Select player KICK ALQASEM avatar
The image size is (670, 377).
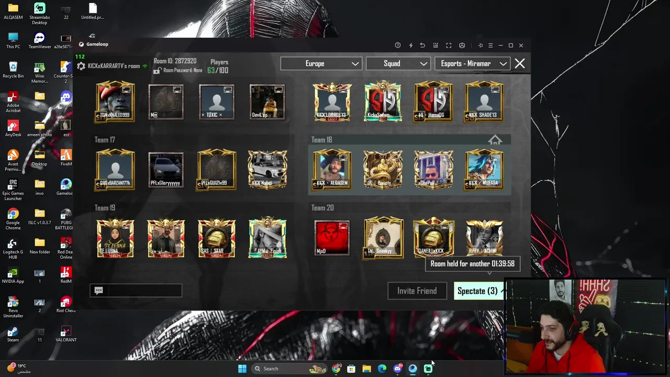coord(332,170)
